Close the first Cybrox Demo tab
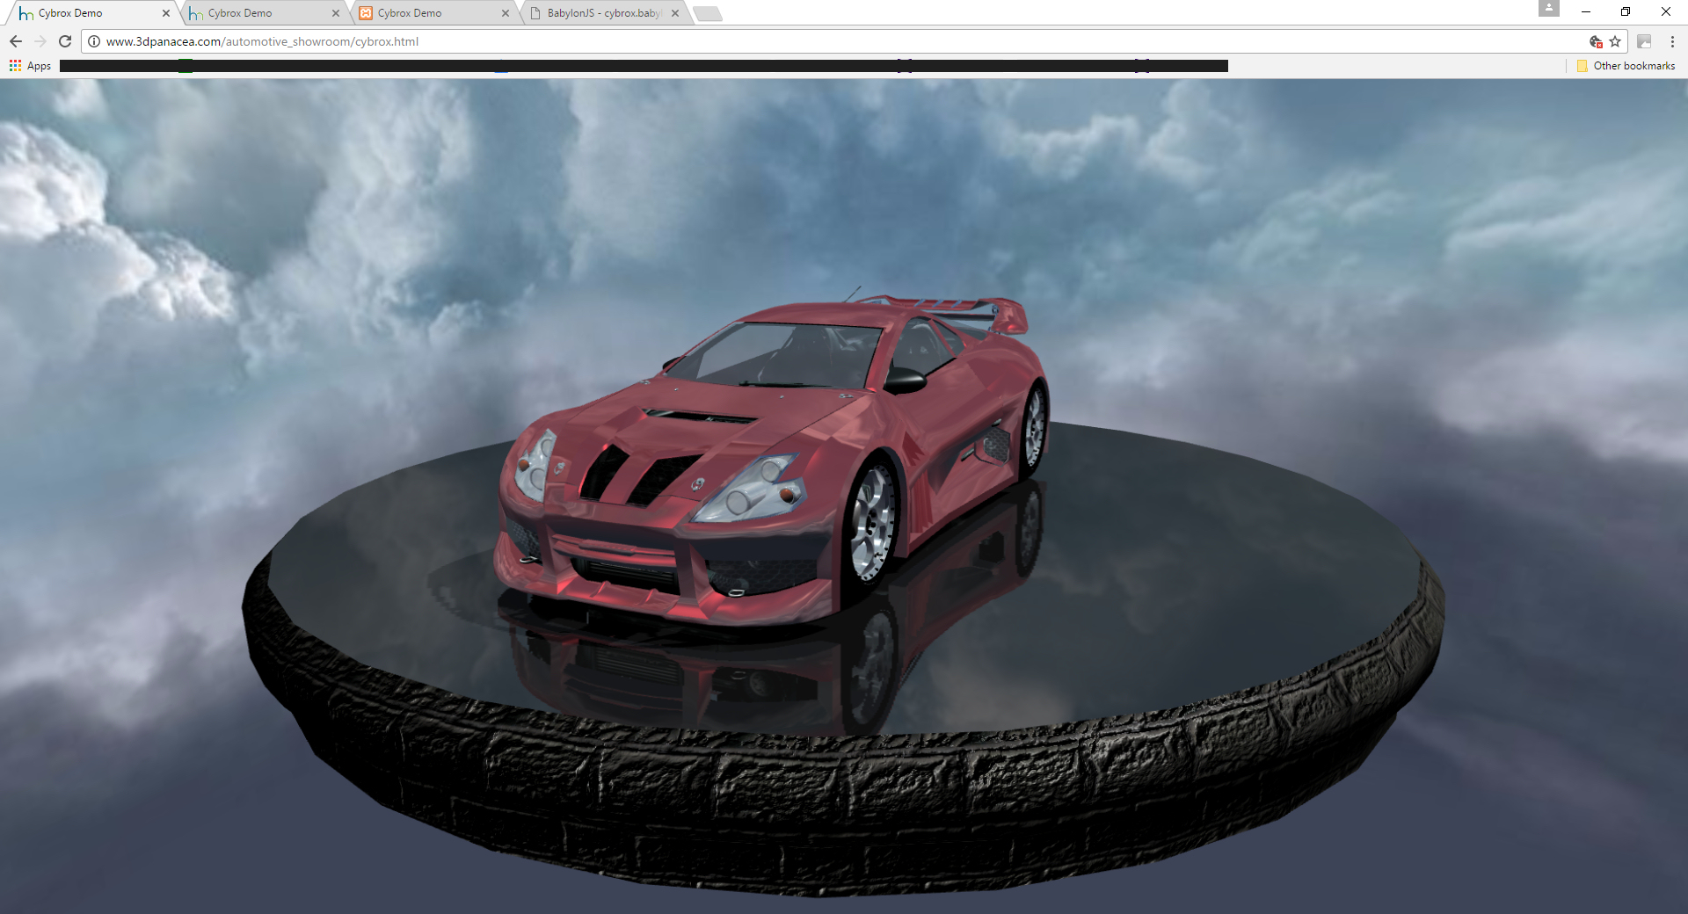 tap(166, 13)
